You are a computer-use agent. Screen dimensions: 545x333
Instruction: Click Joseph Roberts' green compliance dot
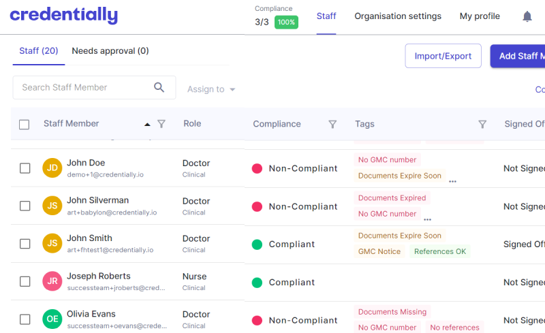coord(257,283)
